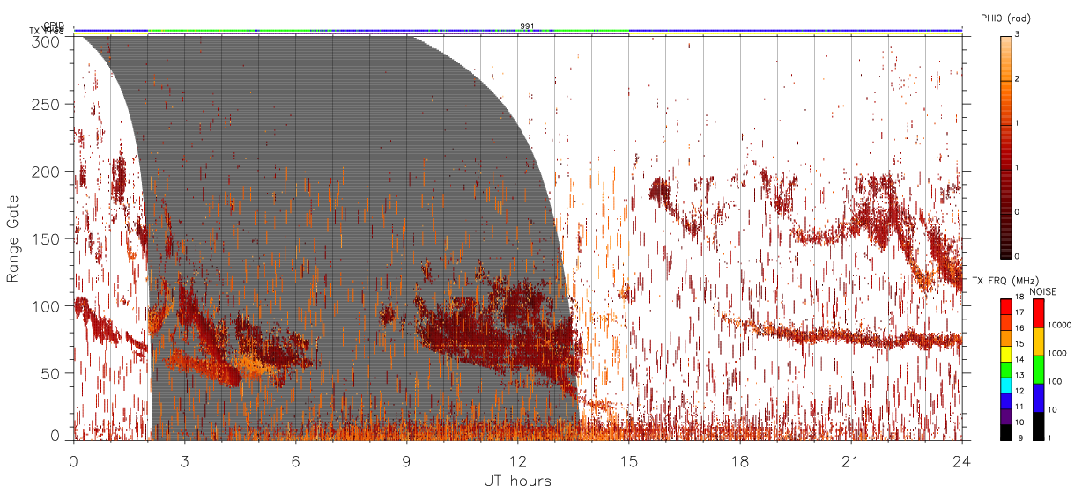Click the 'PHI0 (rad)' colorbar title

[x=1005, y=18]
